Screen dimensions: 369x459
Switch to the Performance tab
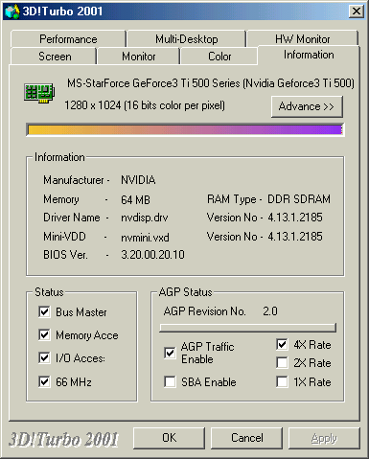coord(68,39)
